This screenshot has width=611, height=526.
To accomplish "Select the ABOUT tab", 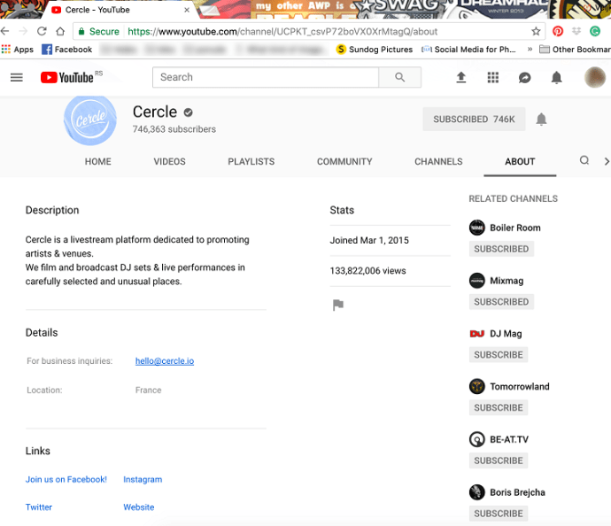I will (x=520, y=162).
